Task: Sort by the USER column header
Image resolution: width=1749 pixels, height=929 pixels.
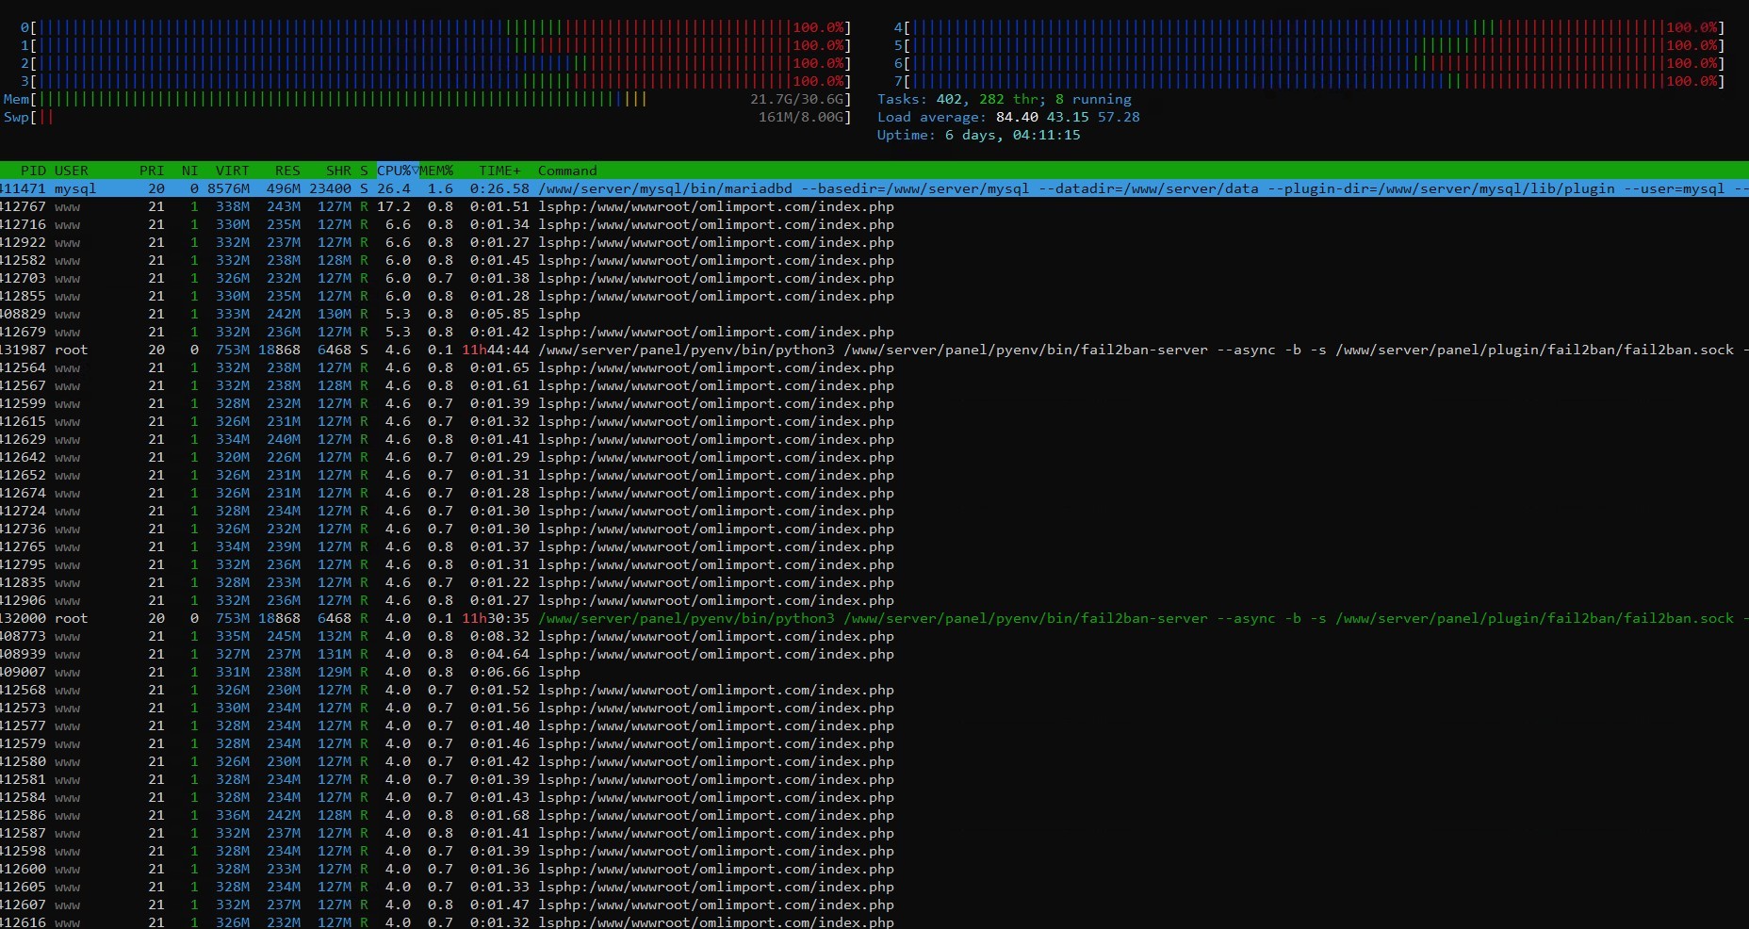Action: click(x=72, y=171)
